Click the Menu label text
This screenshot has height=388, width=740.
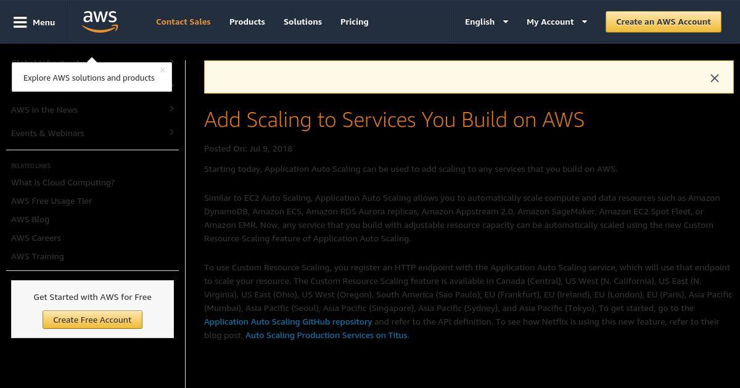(x=44, y=22)
